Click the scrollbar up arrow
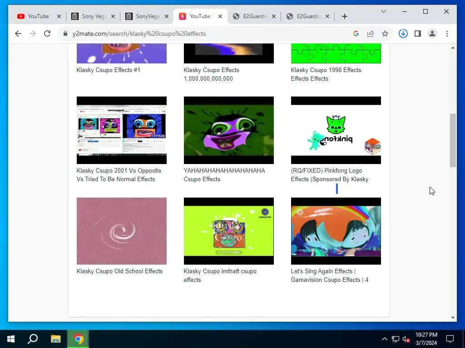 (453, 48)
